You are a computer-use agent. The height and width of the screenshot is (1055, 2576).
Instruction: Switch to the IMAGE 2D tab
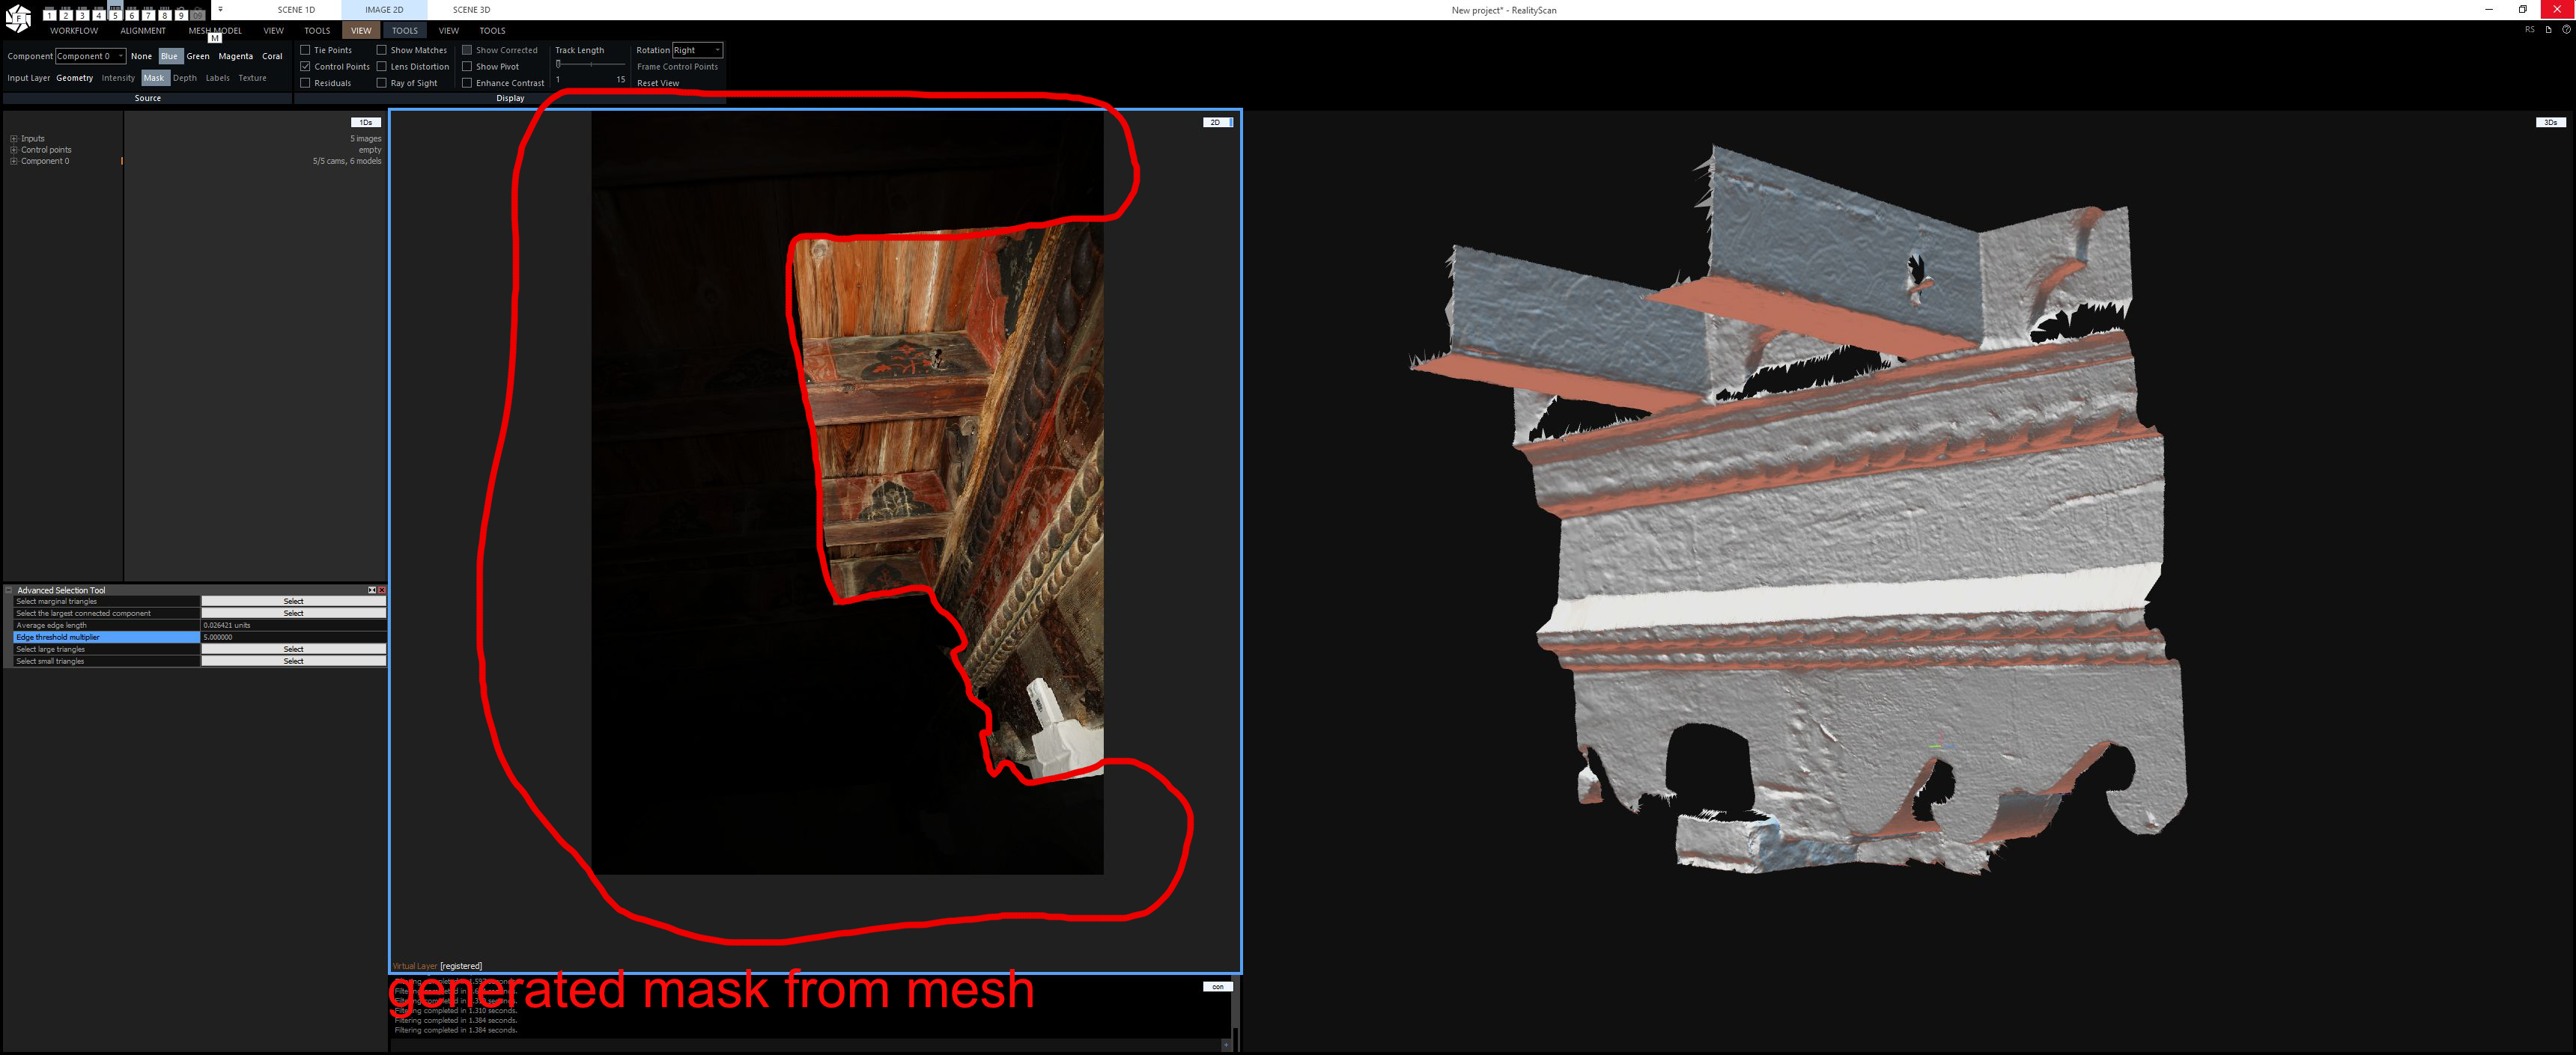384,10
